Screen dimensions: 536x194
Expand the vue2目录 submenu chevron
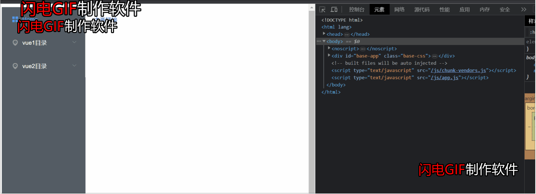click(75, 66)
